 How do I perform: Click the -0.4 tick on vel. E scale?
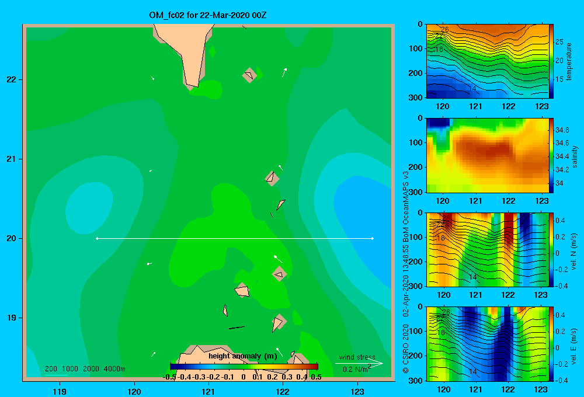[x=561, y=380]
